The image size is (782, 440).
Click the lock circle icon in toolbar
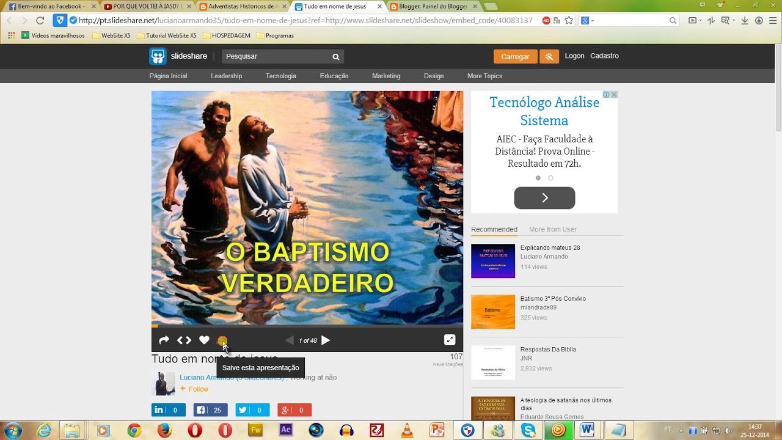coord(759,20)
